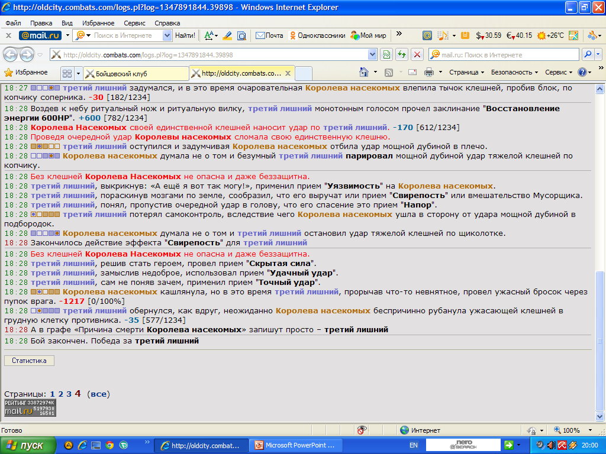This screenshot has width=606, height=454.
Task: Click the maps icon in toolbar
Action: pos(573,35)
